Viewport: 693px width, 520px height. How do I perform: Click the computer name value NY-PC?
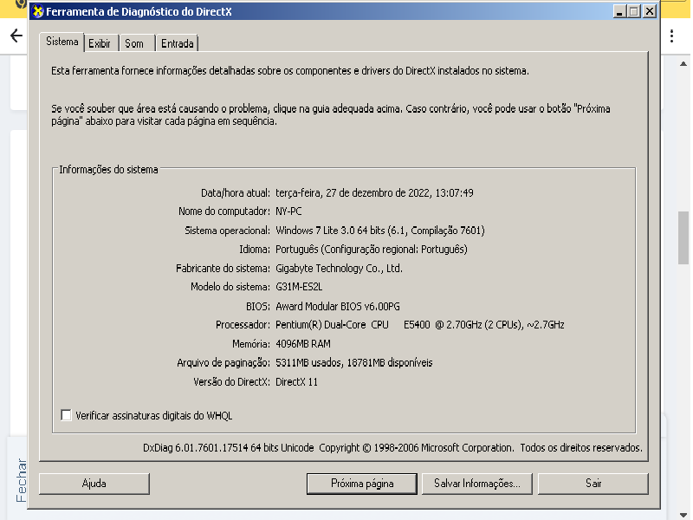tap(288, 211)
